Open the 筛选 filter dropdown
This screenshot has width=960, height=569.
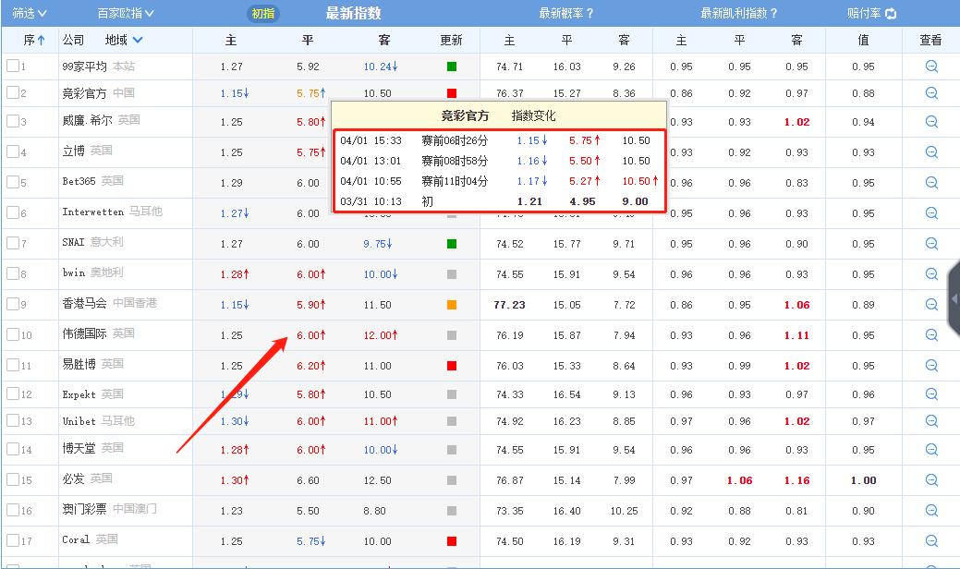[28, 12]
